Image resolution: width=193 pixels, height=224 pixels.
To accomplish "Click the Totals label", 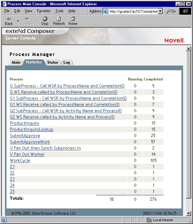I will (17, 198).
